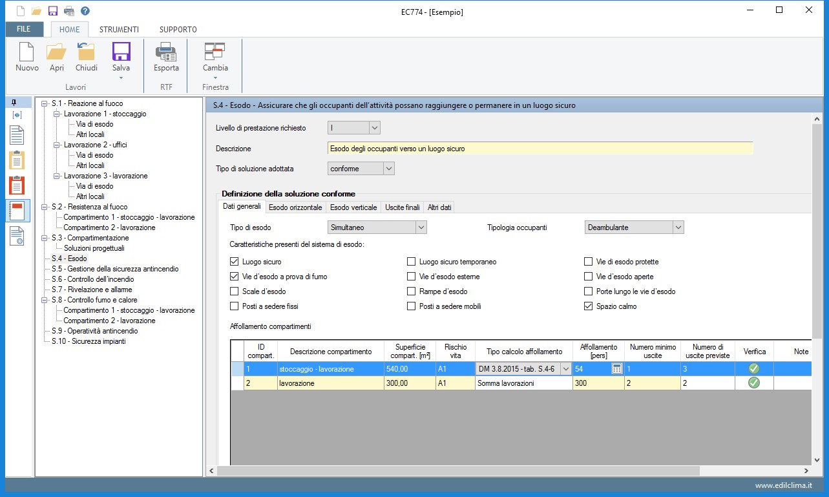
Task: Click Somma lavorazioni cell in row 2
Action: pos(524,383)
